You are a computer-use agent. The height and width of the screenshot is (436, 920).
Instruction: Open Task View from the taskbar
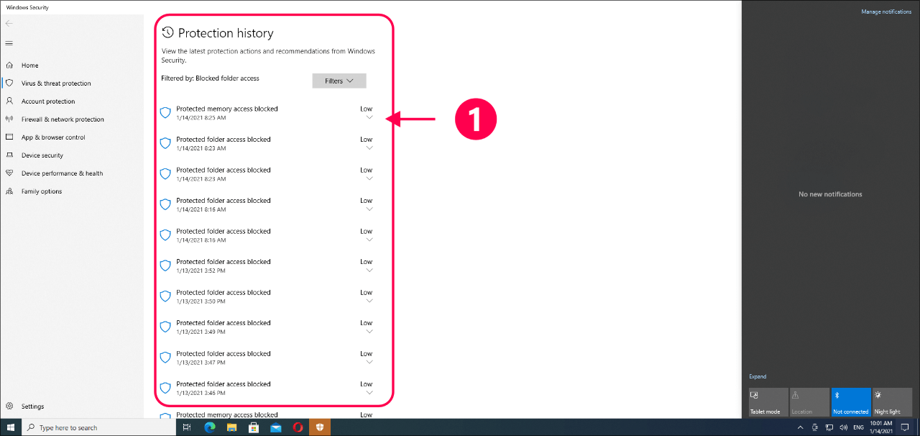pos(187,427)
